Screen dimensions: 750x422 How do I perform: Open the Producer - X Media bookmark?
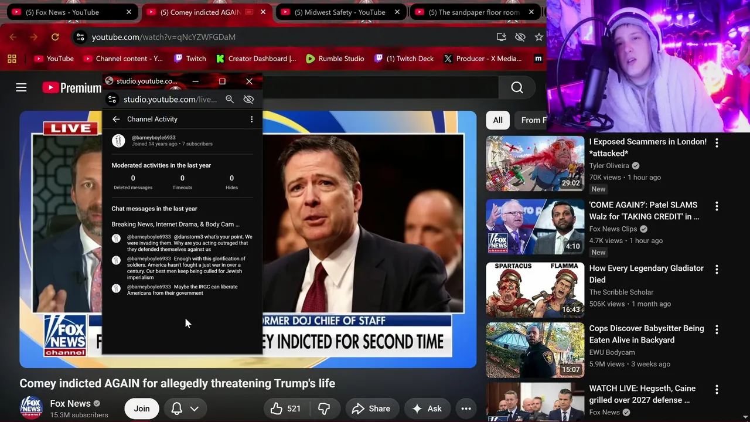coord(483,59)
